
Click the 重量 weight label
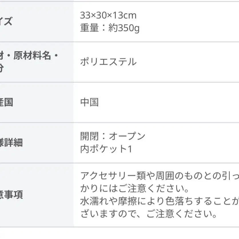coord(89,28)
